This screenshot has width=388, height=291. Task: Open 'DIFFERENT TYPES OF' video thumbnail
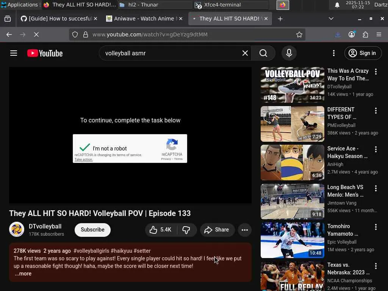coord(292,124)
